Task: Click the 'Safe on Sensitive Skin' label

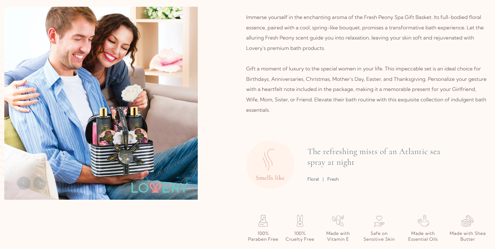Action: [x=379, y=236]
